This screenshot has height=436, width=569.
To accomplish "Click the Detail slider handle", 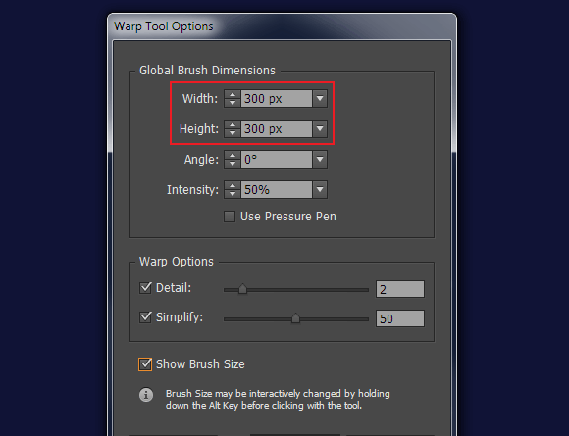I will [x=242, y=289].
